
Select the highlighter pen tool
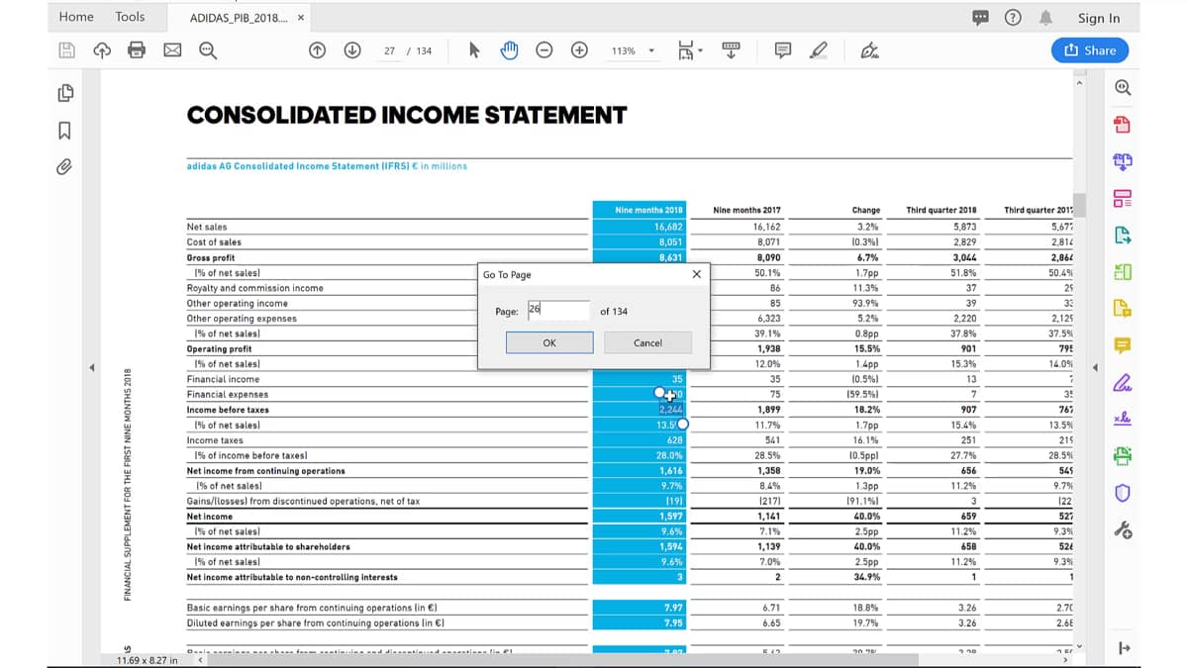click(820, 50)
